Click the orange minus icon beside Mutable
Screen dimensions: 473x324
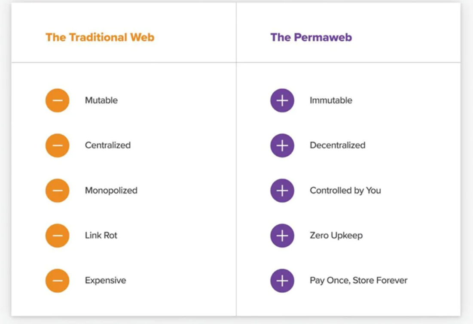(x=57, y=100)
